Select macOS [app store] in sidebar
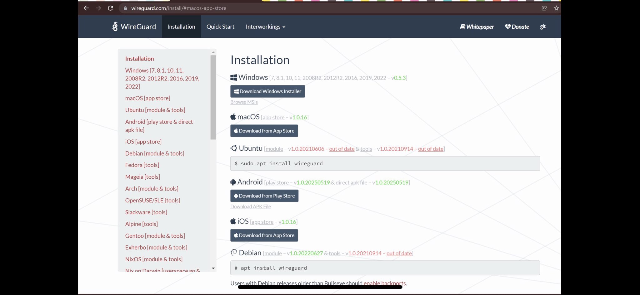 tap(148, 98)
